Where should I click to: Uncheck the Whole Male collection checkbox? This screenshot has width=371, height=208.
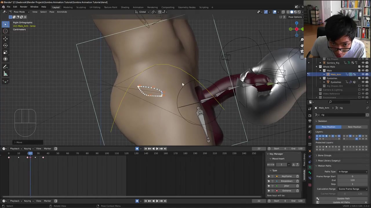359,67
